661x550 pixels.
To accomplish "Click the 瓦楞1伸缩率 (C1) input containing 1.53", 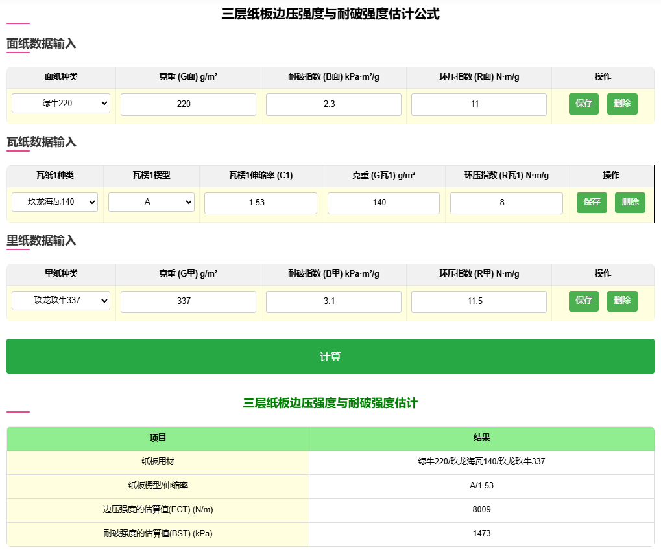I will (x=260, y=202).
